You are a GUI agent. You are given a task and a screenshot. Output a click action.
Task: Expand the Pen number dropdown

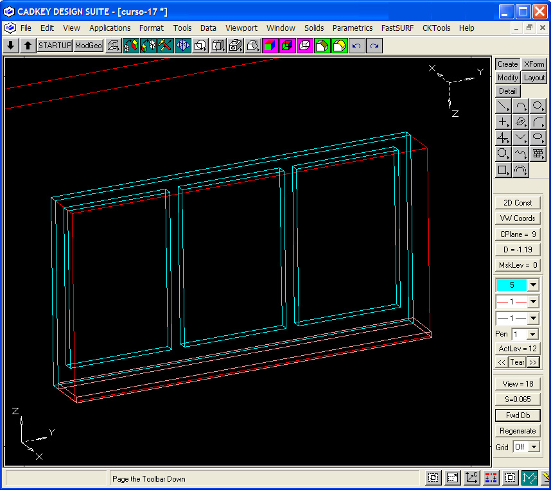click(x=532, y=335)
